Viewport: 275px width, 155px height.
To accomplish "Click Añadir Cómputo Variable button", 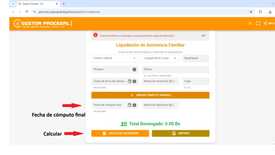I will click(150, 95).
